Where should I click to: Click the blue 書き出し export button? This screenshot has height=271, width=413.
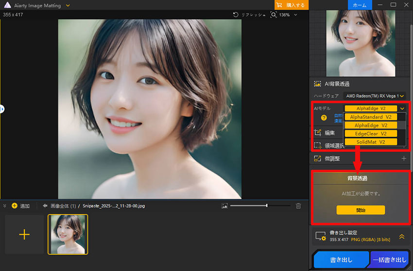click(x=341, y=260)
